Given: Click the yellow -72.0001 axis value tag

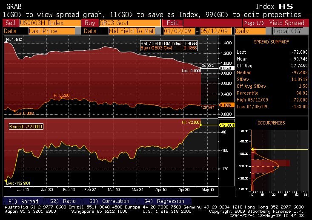Looking at the screenshot, I should pos(226,125).
